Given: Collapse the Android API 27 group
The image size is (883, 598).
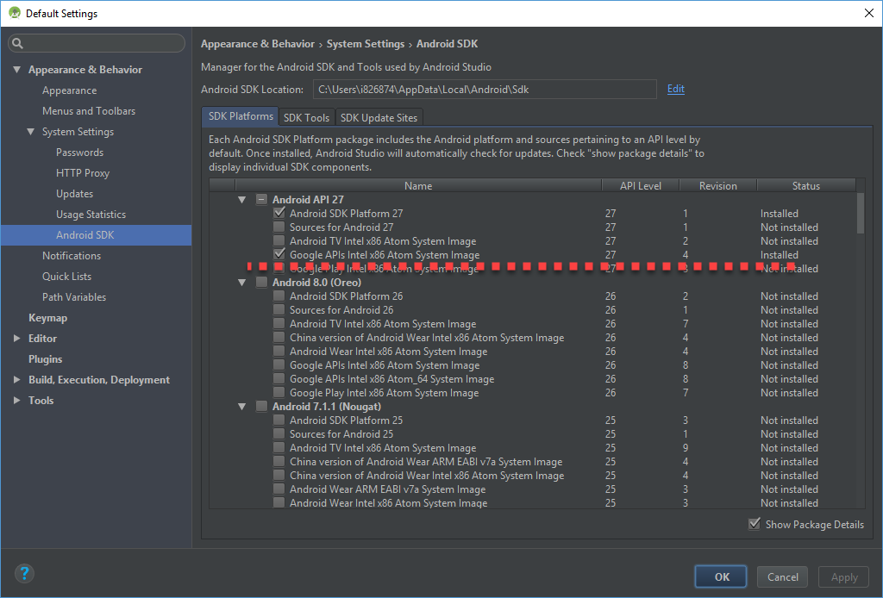Looking at the screenshot, I should 242,199.
